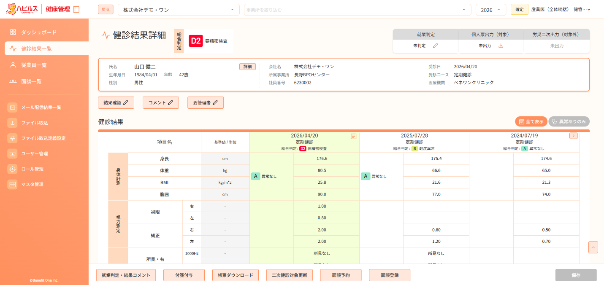Click the 身体計測 category cell
The image size is (604, 285).
click(118, 176)
